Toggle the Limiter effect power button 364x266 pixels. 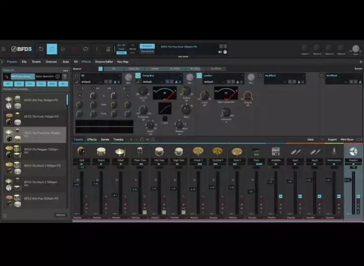(x=199, y=75)
